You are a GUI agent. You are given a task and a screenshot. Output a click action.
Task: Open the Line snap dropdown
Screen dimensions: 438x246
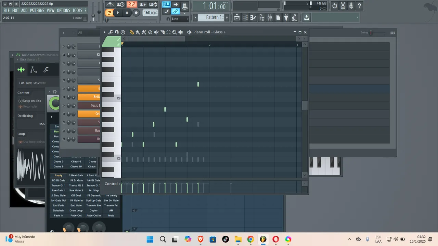[179, 19]
